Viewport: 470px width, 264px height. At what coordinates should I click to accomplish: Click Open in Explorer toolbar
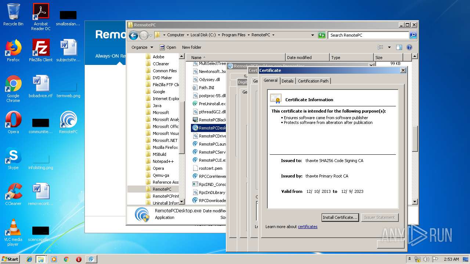click(168, 47)
